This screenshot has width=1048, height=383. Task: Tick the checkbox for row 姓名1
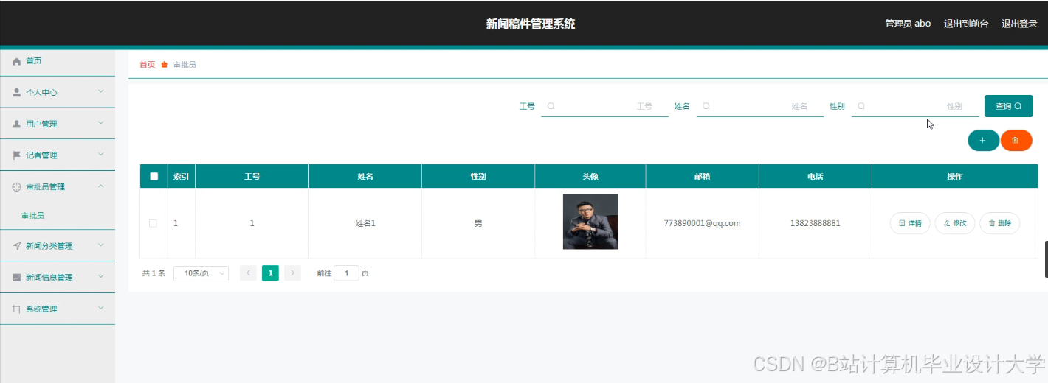pos(154,223)
